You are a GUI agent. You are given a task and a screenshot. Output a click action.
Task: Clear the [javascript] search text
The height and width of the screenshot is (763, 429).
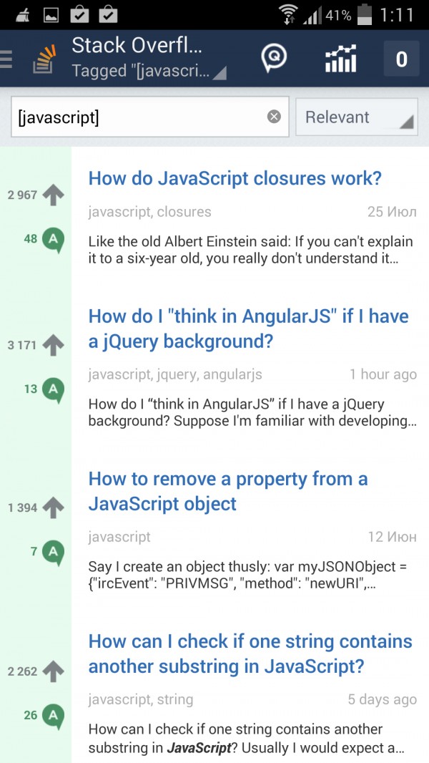click(x=274, y=117)
